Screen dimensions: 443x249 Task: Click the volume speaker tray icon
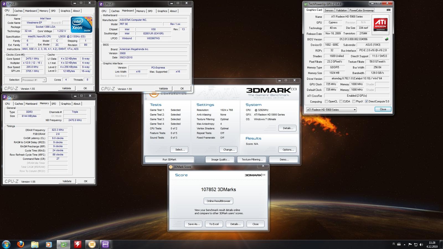(421, 245)
